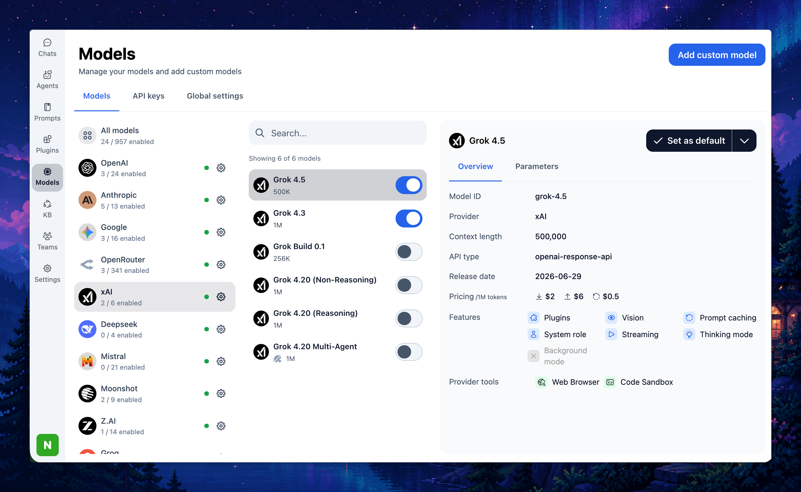Select the Models sidebar icon
The image size is (801, 492).
47,177
